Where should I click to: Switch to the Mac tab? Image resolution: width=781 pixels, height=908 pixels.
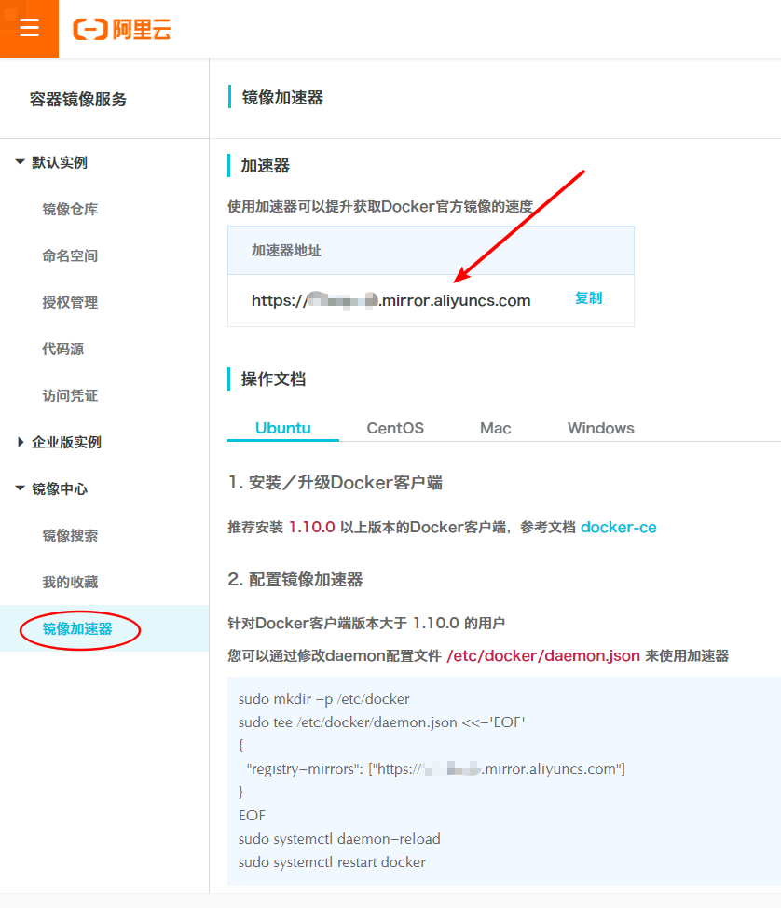click(x=496, y=428)
